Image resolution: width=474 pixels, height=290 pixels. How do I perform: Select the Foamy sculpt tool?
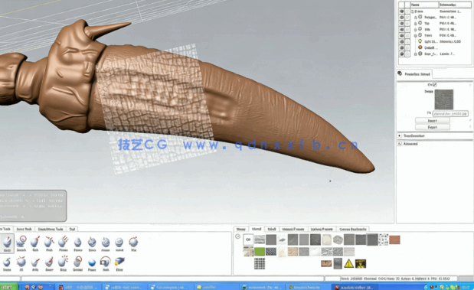(77, 243)
